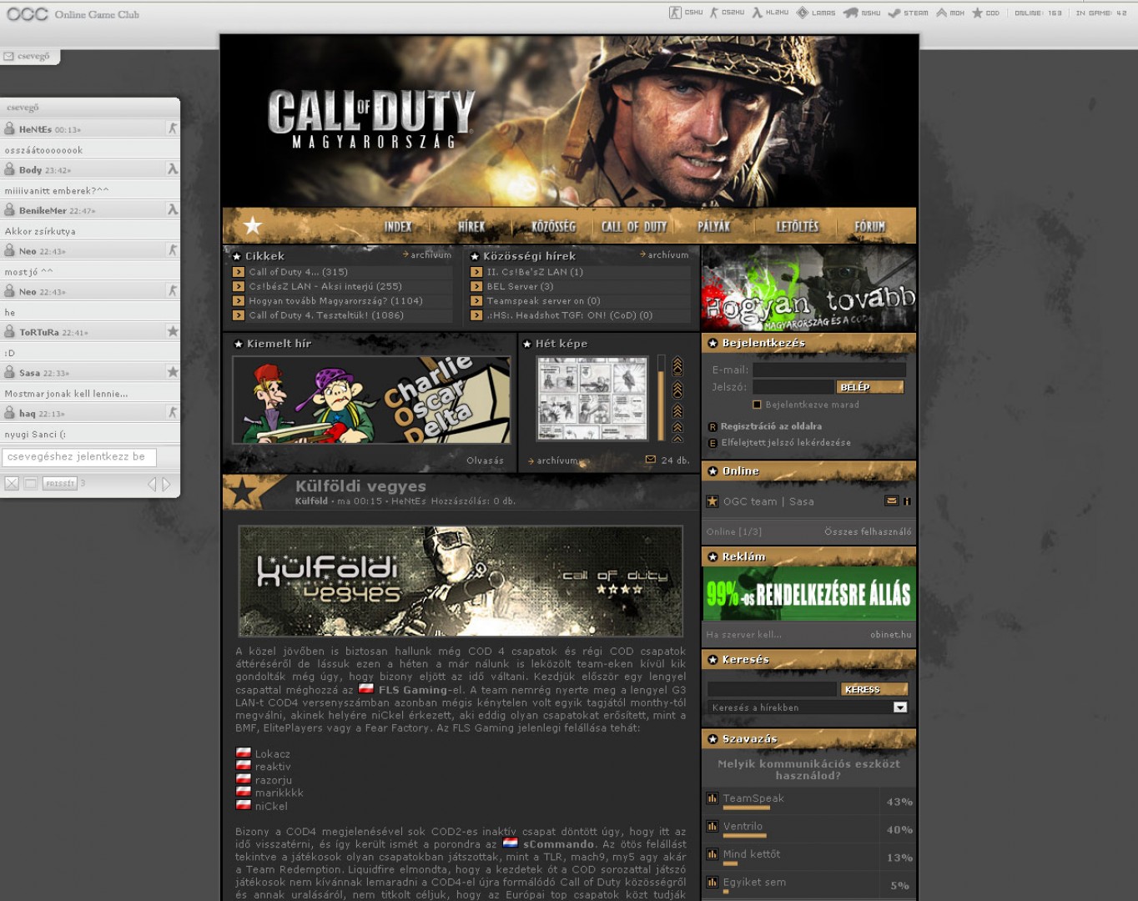Open the NSHU site icon
Viewport: 1138px width, 901px height.
pyautogui.click(x=850, y=13)
